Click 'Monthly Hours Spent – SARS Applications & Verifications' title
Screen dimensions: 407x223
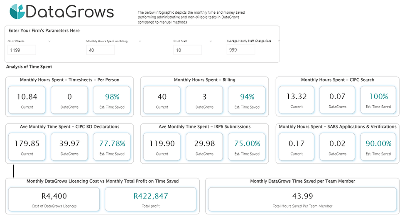pyautogui.click(x=337, y=127)
